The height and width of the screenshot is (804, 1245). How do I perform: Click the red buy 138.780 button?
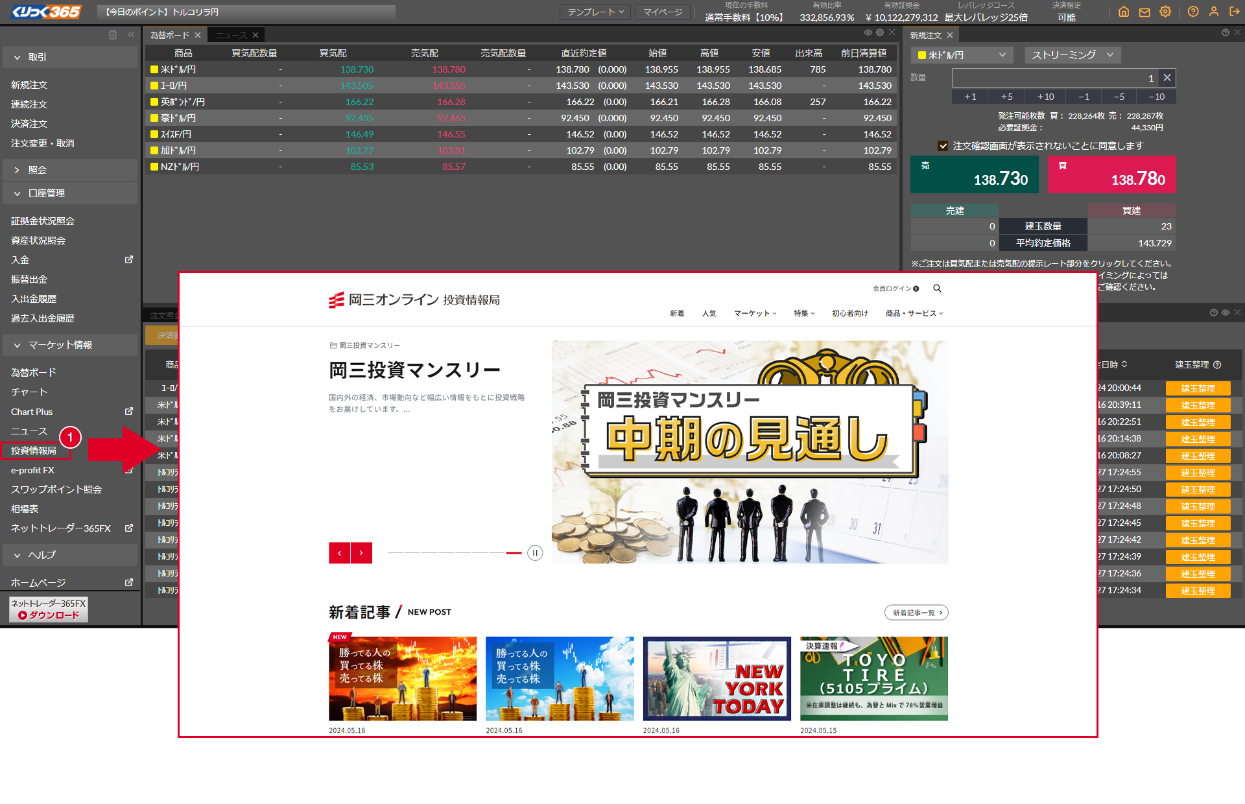point(1111,174)
